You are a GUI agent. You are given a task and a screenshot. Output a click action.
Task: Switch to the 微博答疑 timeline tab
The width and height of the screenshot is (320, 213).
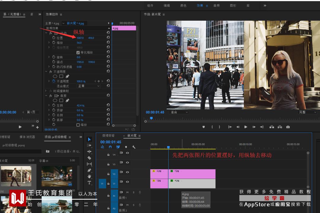tap(108, 136)
